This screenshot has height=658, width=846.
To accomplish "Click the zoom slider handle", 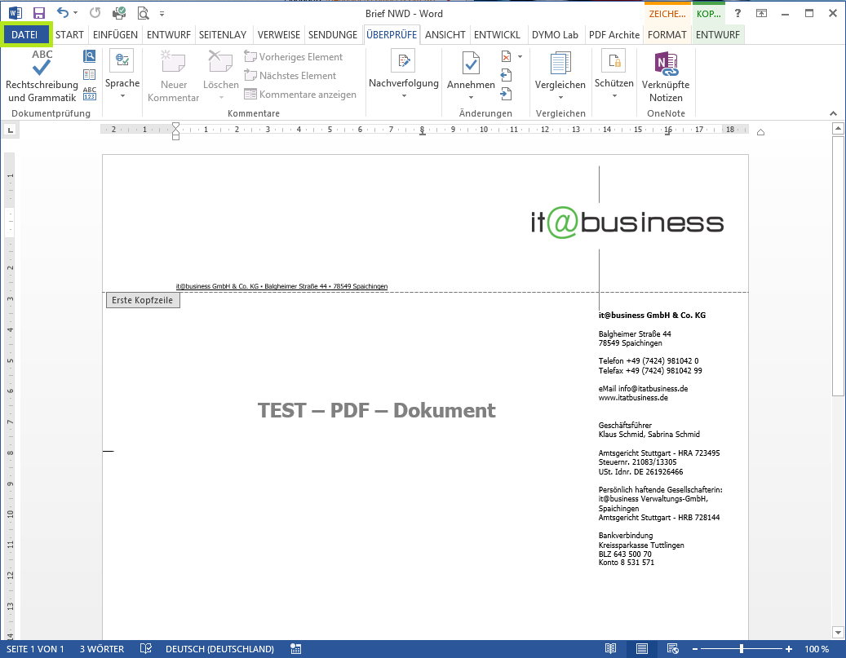I will coord(742,649).
